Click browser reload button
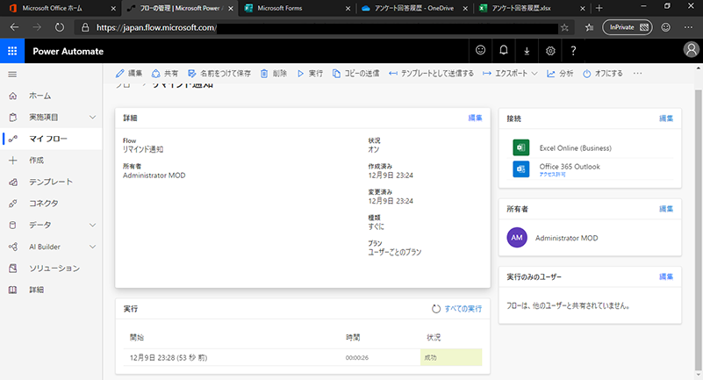 [60, 27]
